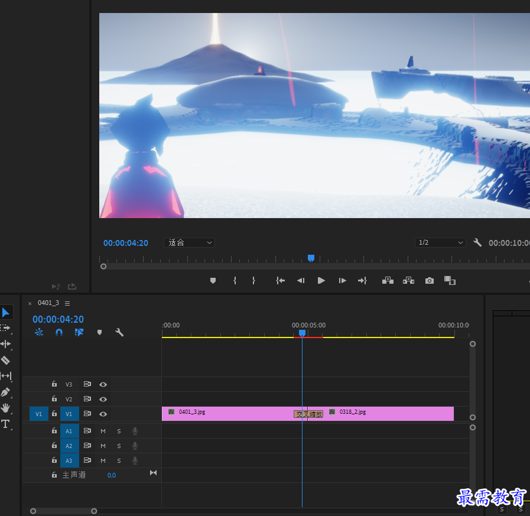Open 0401_3 sequence panel menu

coord(67,303)
